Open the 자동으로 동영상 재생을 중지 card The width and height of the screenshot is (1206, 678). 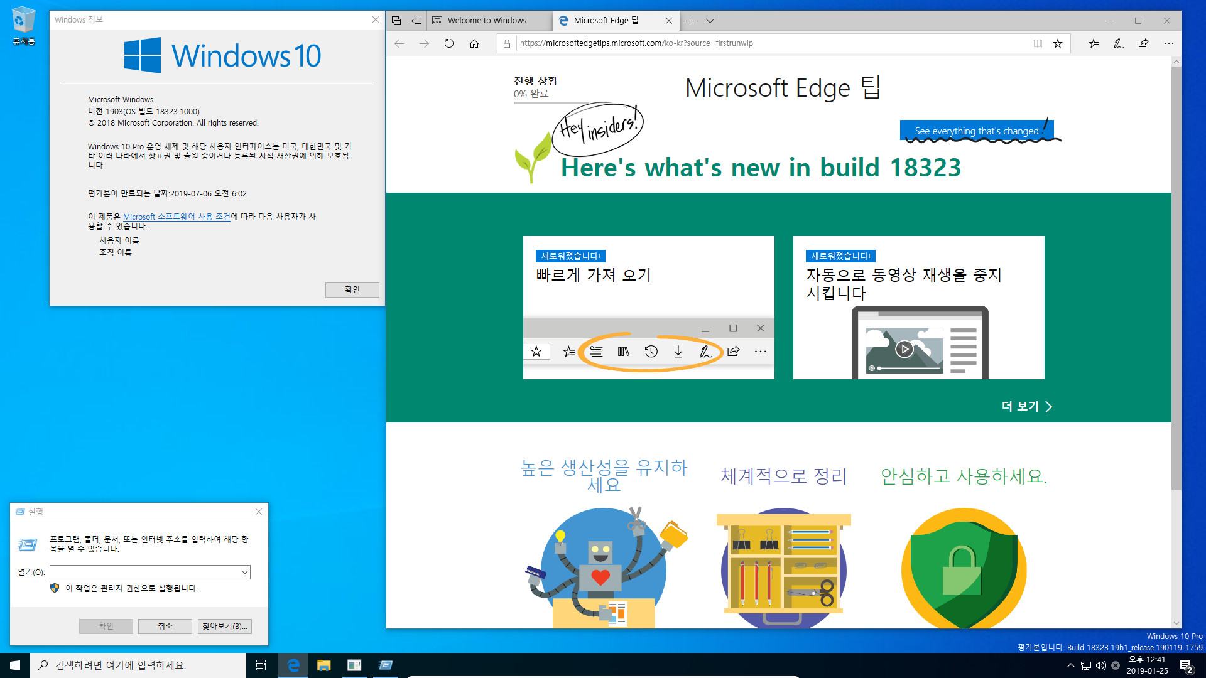point(919,308)
